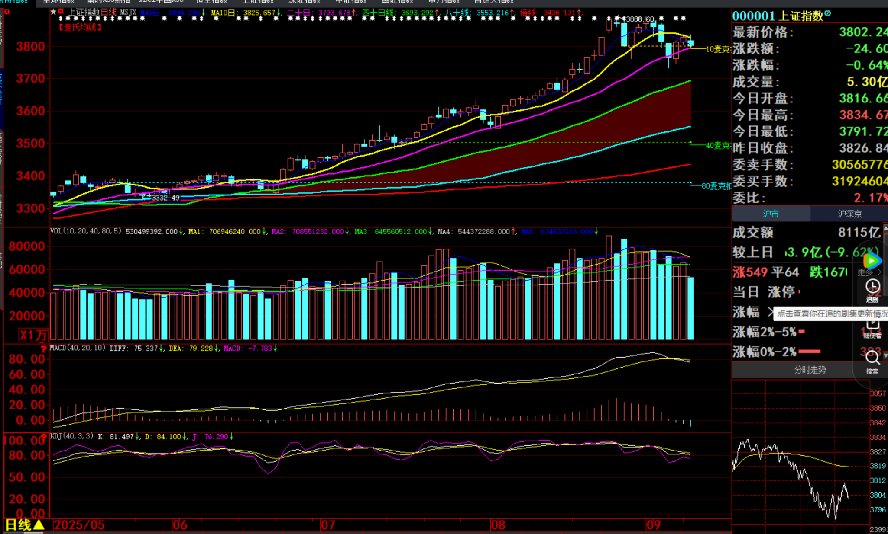
Task: Select the 06 month marker on the time axis
Action: (x=180, y=525)
